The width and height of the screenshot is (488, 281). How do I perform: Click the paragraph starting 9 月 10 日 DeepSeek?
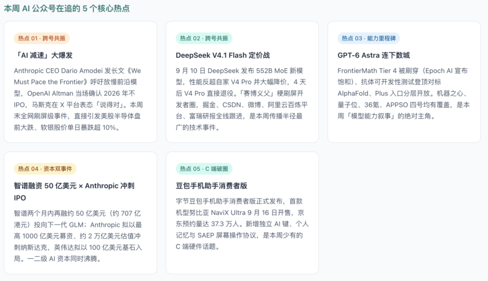[242, 99]
